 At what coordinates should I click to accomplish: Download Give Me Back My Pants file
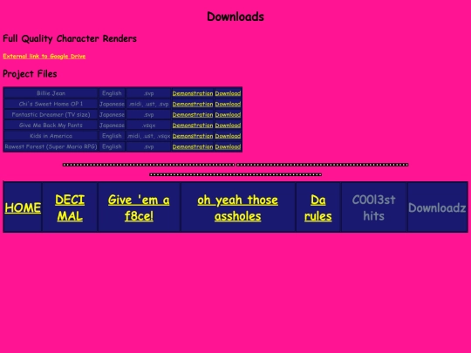[x=228, y=126]
